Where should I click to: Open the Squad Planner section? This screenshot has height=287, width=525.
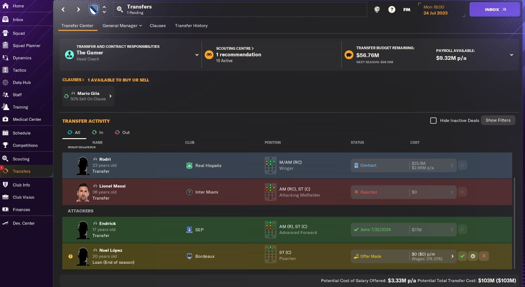click(x=27, y=46)
